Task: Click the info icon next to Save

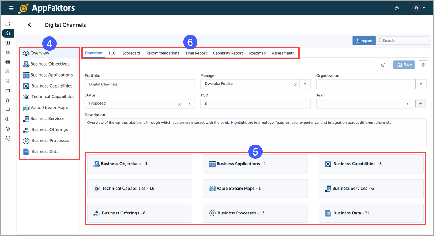Action: 383,65
